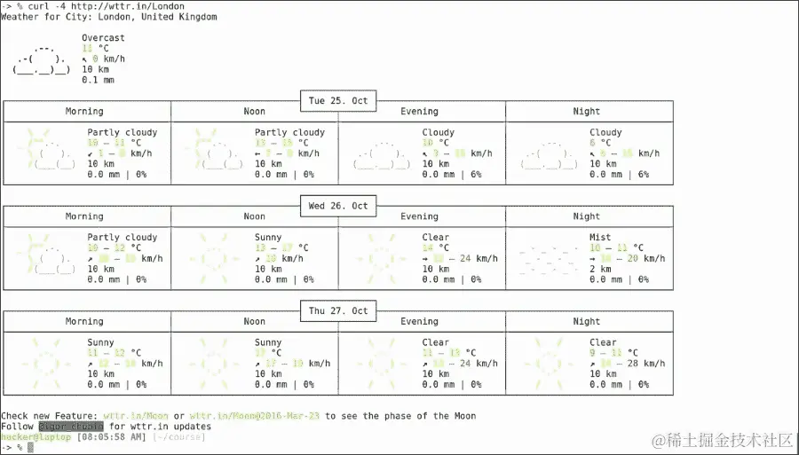799x455 pixels.
Task: Click the 'Evening' header under Wed 26. Oct
Action: click(419, 216)
